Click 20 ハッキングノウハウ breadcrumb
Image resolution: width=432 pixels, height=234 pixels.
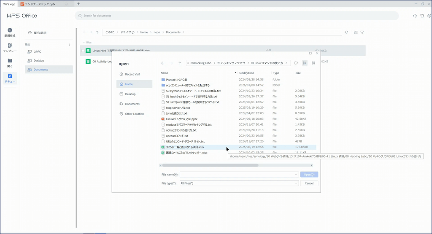point(231,63)
